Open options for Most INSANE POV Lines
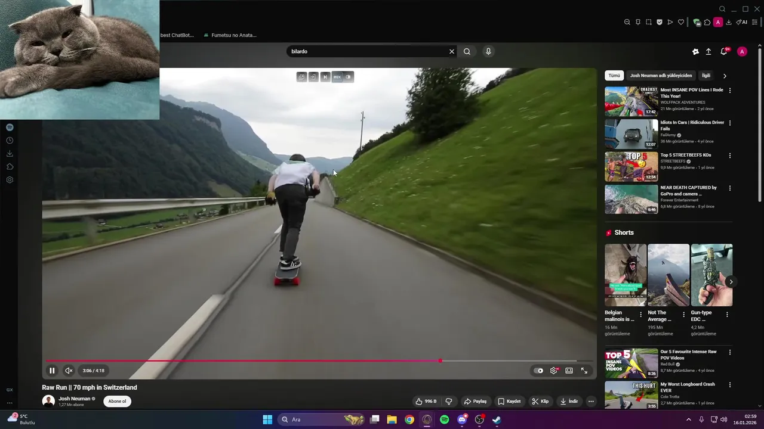The image size is (764, 429). [729, 91]
